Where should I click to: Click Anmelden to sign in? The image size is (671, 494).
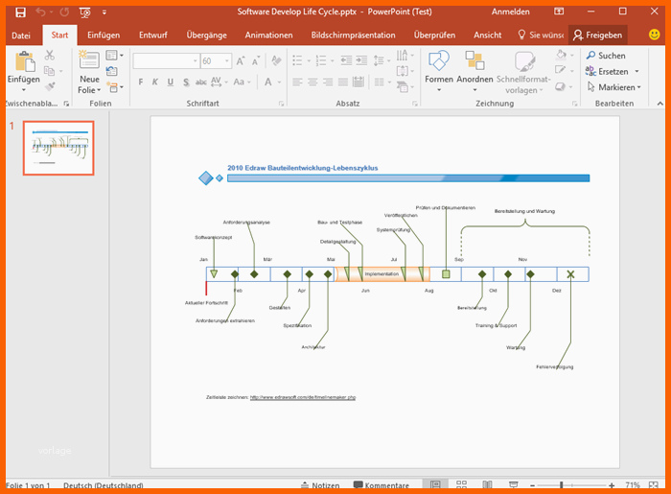click(511, 12)
